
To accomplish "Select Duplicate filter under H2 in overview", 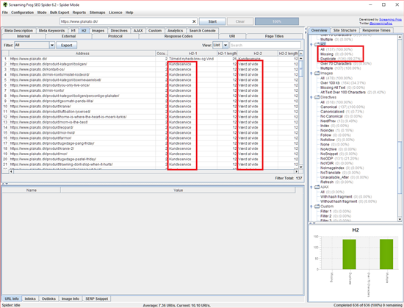I will (328, 59).
